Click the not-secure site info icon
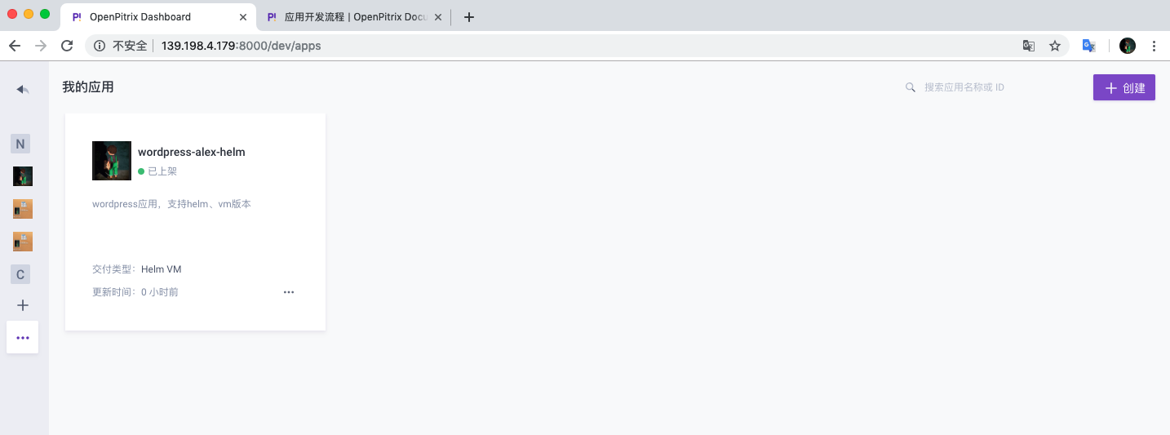 pyautogui.click(x=100, y=46)
